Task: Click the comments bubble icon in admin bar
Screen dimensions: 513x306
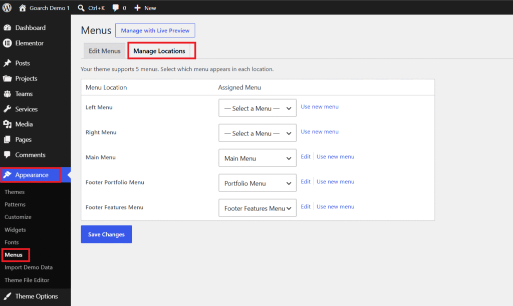Action: point(115,8)
